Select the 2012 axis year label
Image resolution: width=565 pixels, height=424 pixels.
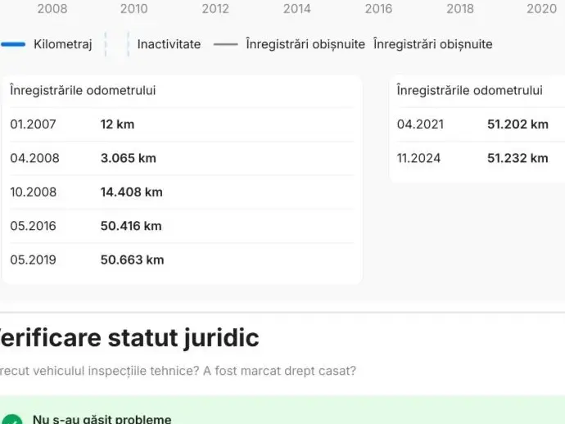point(215,9)
